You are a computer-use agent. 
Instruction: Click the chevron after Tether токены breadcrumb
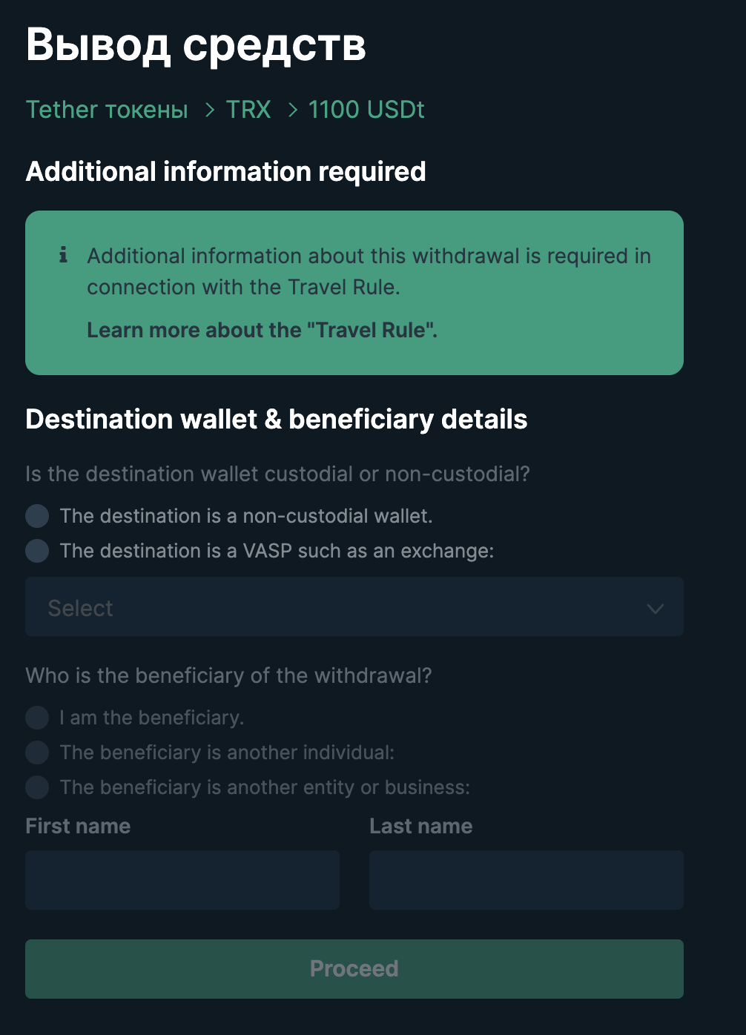pyautogui.click(x=210, y=110)
